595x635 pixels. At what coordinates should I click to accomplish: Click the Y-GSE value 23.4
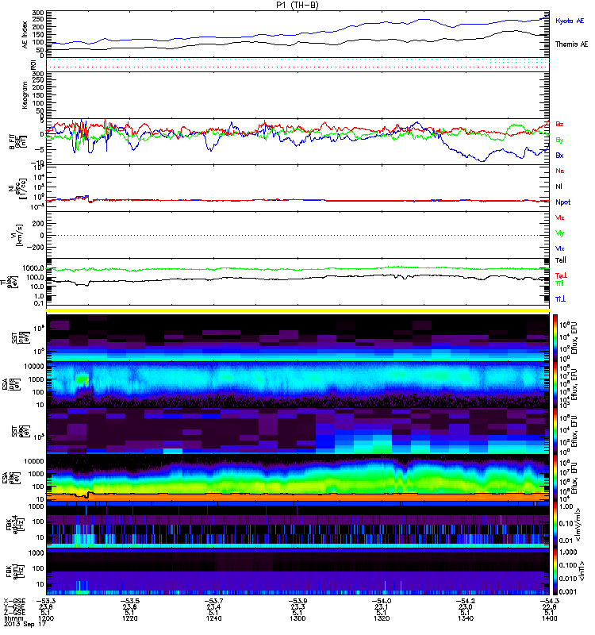(x=213, y=606)
